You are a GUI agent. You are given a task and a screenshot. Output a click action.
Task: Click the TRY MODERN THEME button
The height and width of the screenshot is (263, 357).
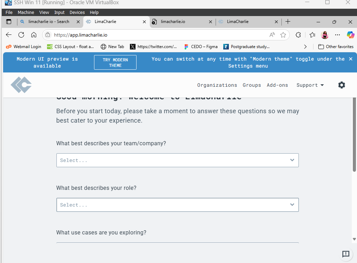115,62
